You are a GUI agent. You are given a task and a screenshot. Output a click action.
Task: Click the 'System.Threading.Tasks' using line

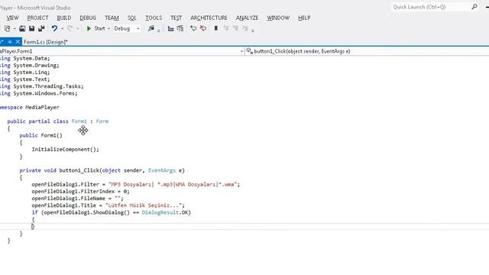point(42,86)
